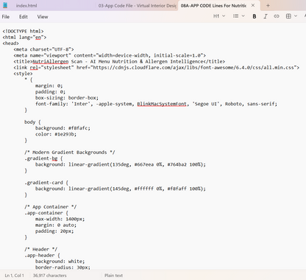This screenshot has height=280, width=306.
Task: Click the body { selector line
Action: (x=32, y=122)
